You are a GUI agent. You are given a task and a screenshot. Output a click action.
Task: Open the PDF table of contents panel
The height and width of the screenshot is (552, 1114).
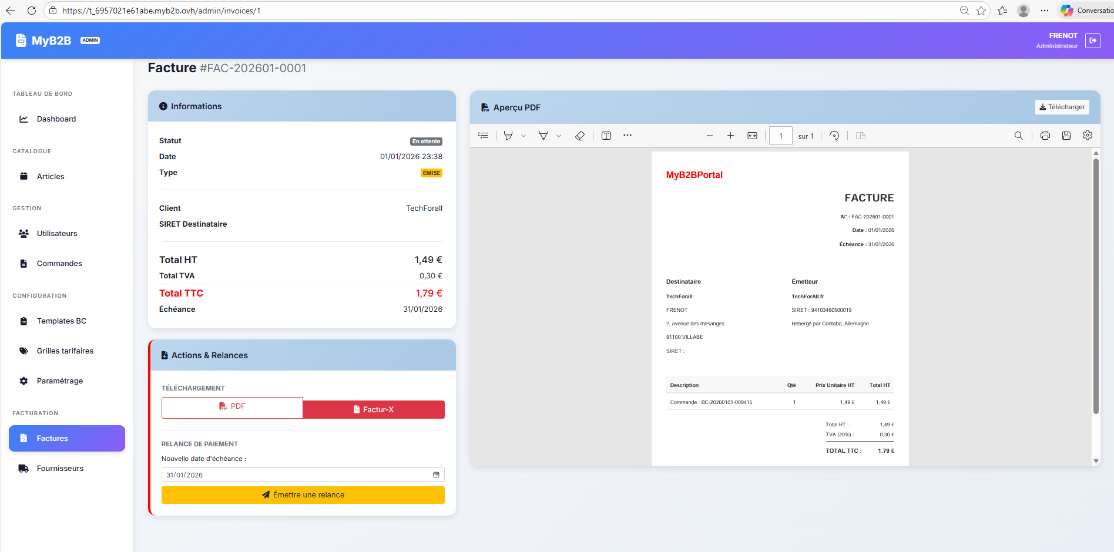483,136
